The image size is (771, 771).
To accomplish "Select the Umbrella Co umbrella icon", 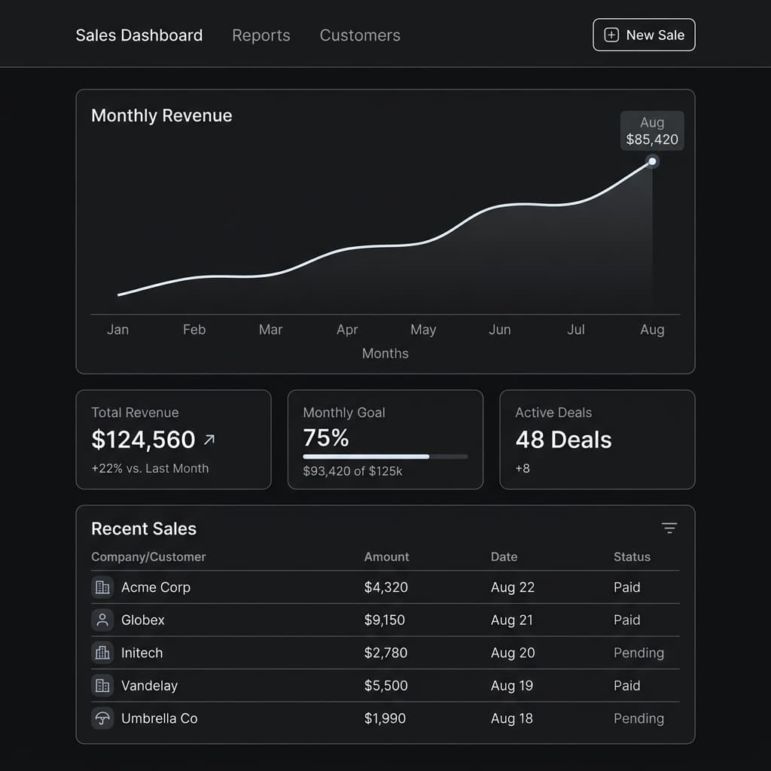I will click(102, 719).
